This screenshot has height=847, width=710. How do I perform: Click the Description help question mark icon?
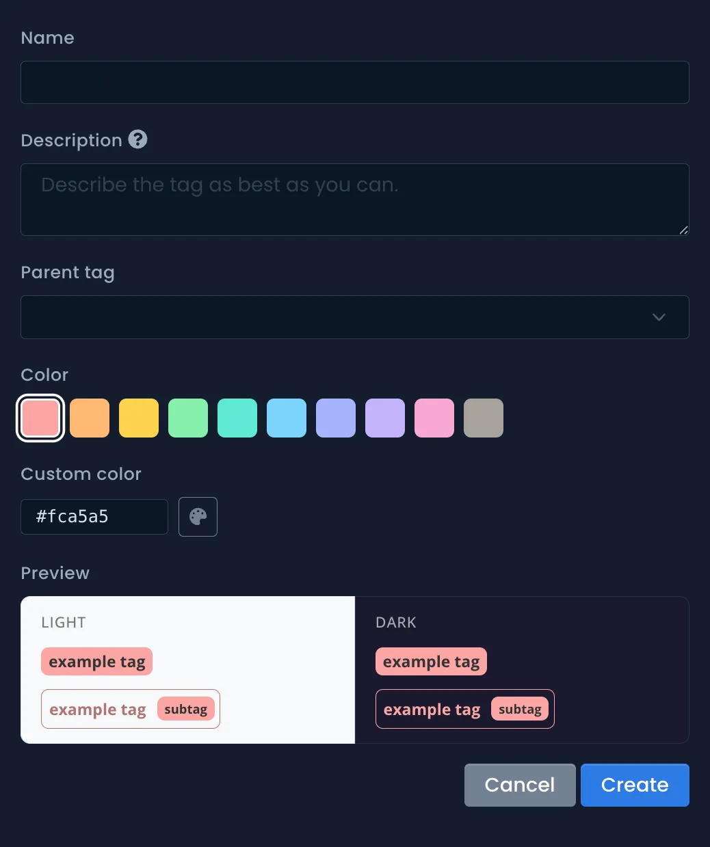point(138,139)
